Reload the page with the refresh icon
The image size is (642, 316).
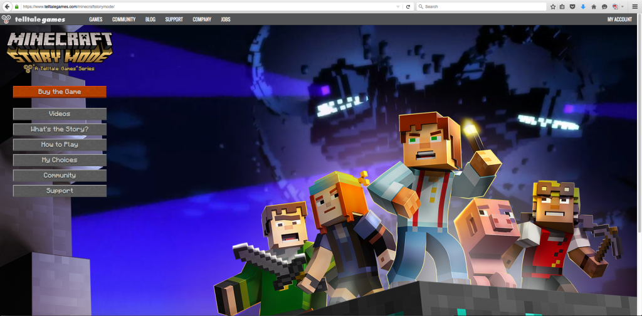pos(408,7)
